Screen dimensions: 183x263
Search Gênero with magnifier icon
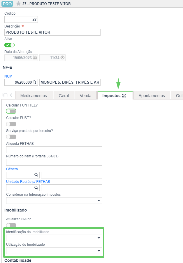36,175
